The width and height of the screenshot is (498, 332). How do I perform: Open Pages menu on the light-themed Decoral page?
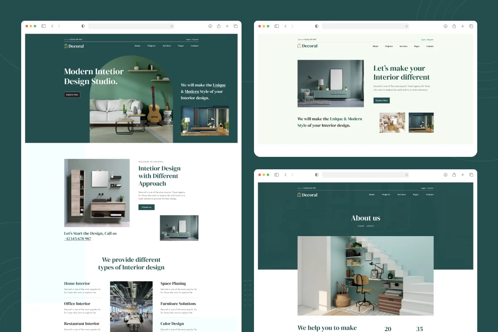[417, 46]
